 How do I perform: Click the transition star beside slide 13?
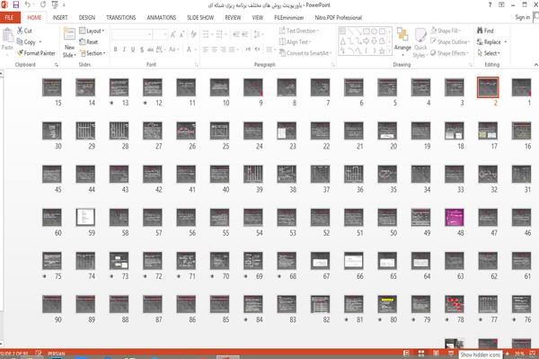pyautogui.click(x=111, y=103)
